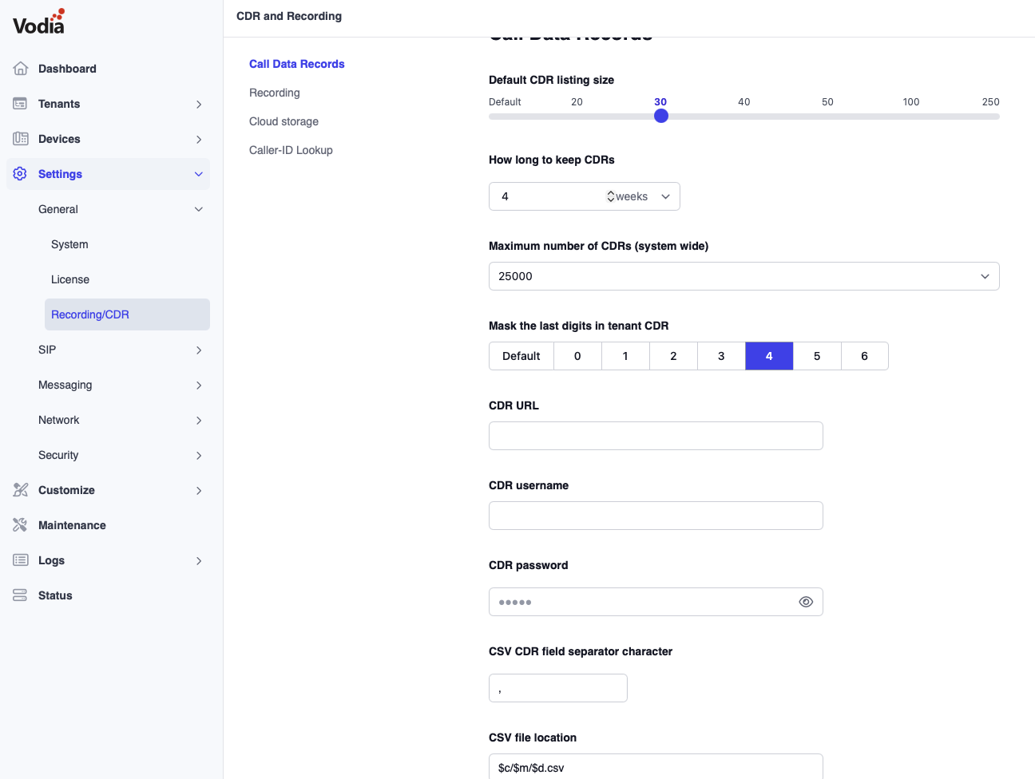Image resolution: width=1035 pixels, height=779 pixels.
Task: Switch to the Recording tab
Action: pyautogui.click(x=274, y=93)
